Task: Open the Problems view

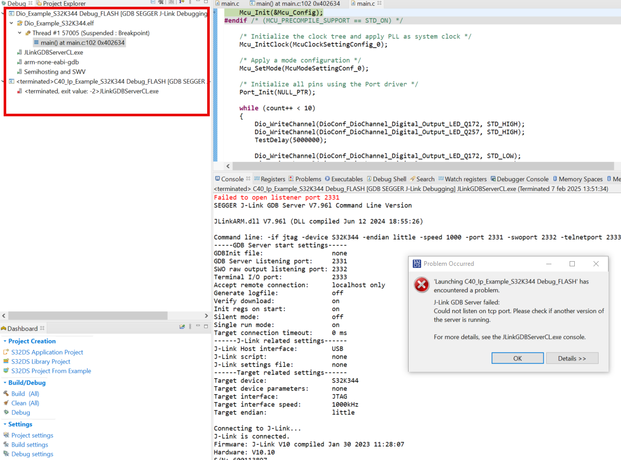Action: click(x=308, y=179)
